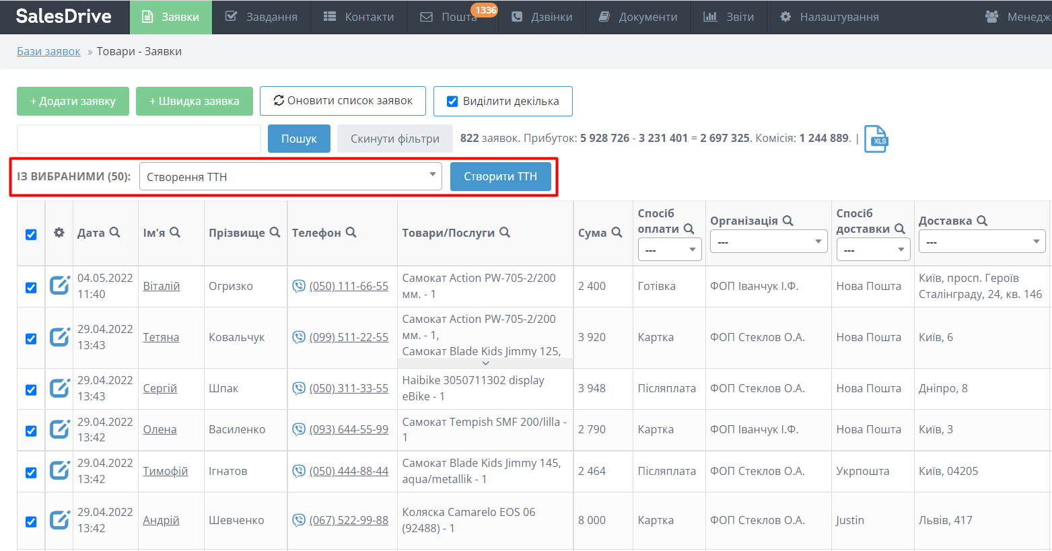
Task: Click the Viber icon beside (099) 511-22-55
Action: [x=299, y=337]
